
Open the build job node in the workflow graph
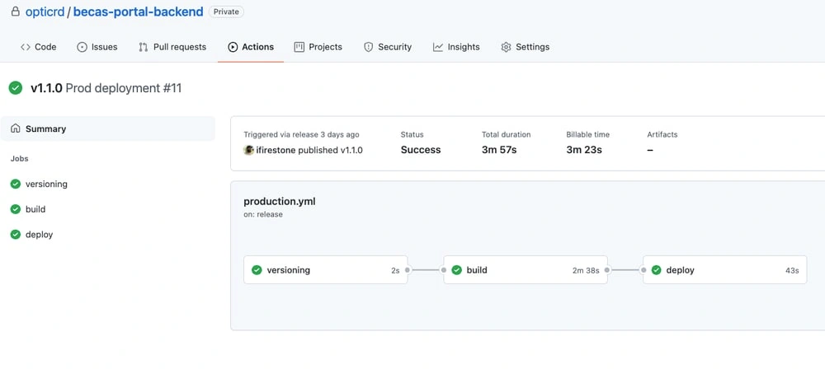tap(525, 270)
